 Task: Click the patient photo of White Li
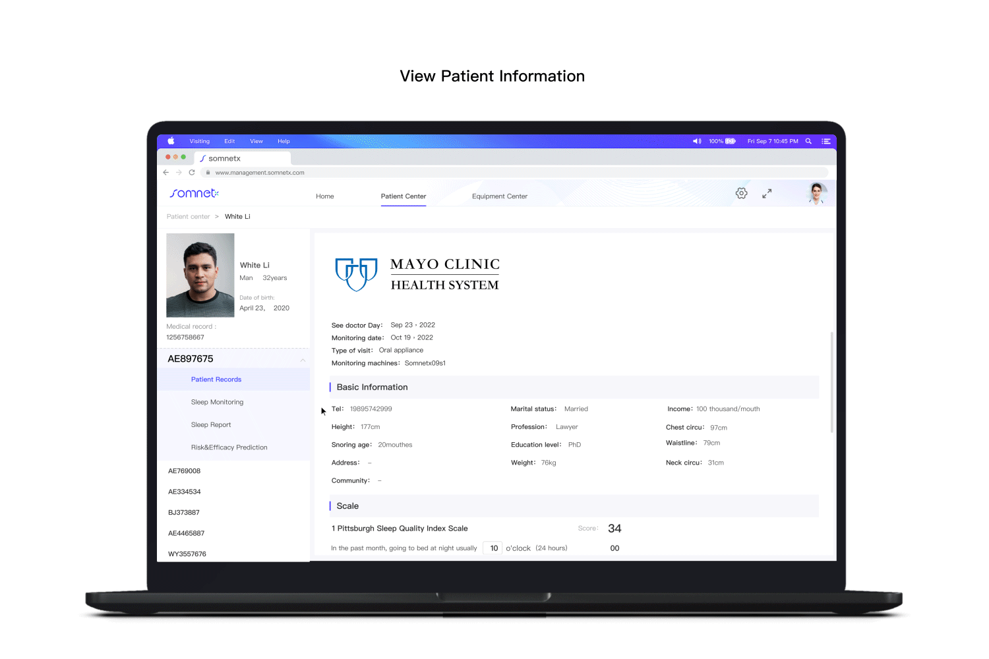(200, 275)
